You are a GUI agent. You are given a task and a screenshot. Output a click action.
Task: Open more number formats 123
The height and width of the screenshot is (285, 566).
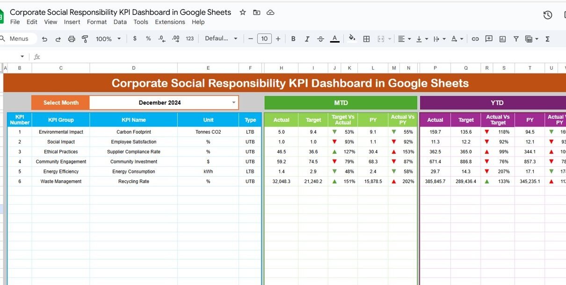(x=189, y=39)
